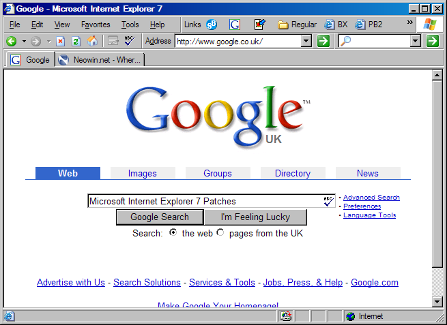Open the Language Tools link

[369, 215]
